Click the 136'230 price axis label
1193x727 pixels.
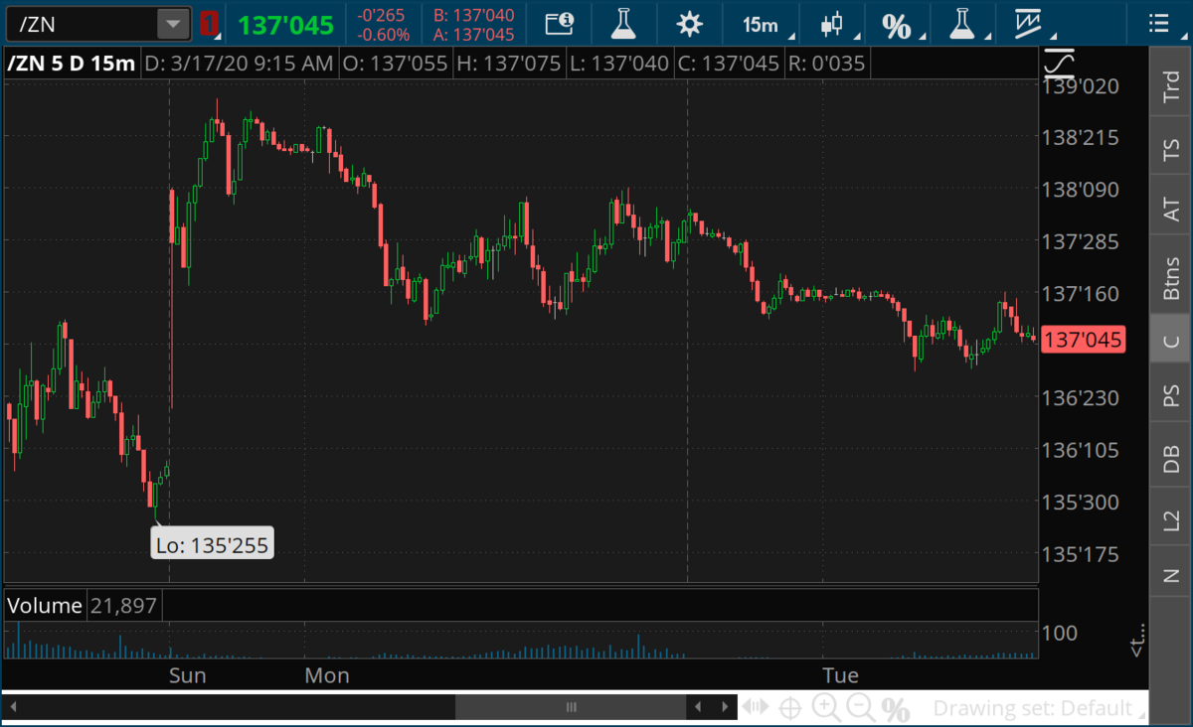[1080, 397]
